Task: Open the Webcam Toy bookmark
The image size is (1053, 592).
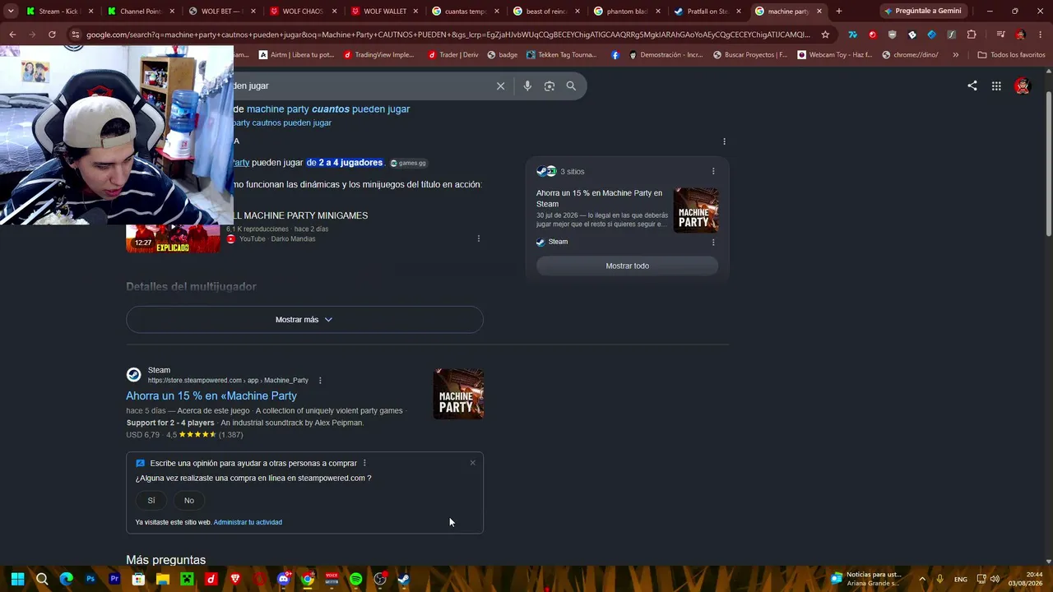Action: [834, 55]
